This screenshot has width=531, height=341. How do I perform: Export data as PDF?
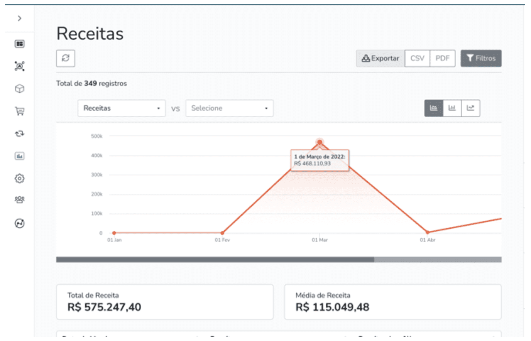click(x=442, y=58)
